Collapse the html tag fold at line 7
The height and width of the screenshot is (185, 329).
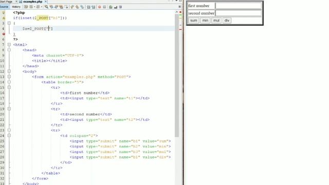click(x=9, y=45)
